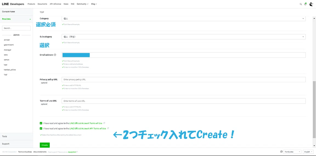
Task: Open the user profile avatar
Action: [311, 4]
